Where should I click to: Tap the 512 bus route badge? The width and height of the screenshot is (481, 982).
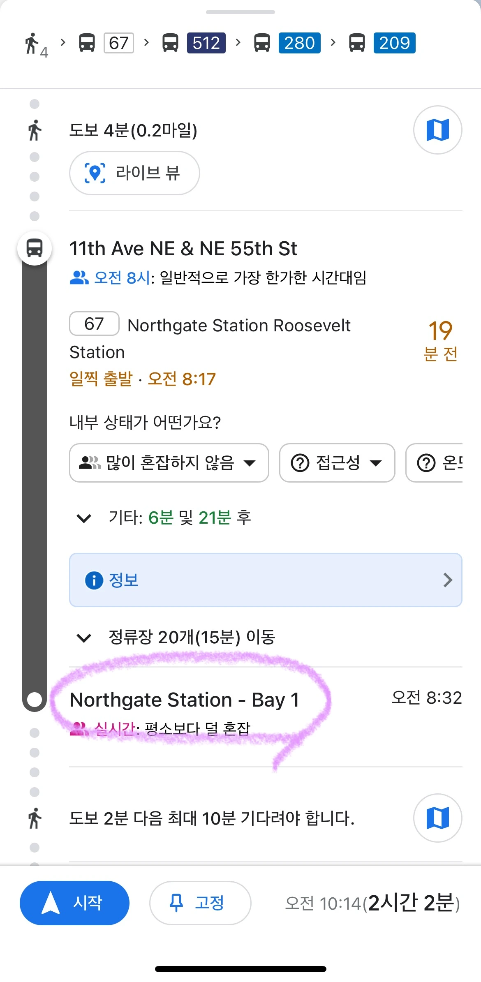click(x=206, y=43)
